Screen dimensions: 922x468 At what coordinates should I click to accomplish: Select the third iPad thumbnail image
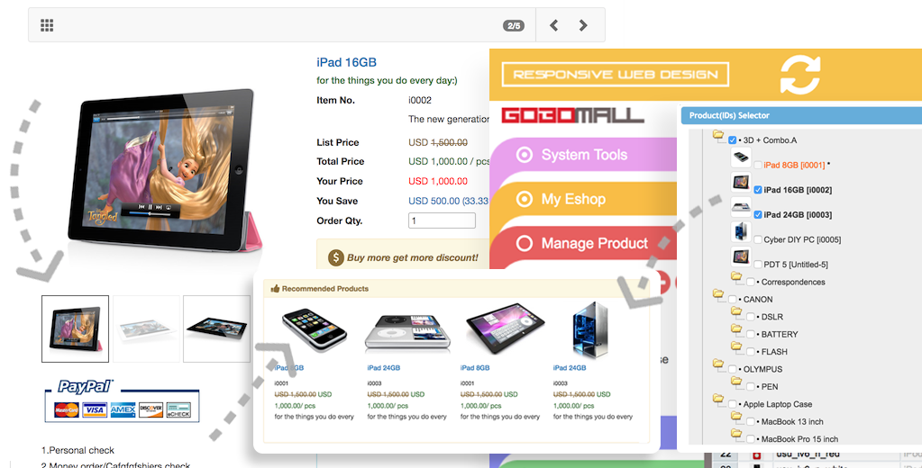(x=216, y=328)
